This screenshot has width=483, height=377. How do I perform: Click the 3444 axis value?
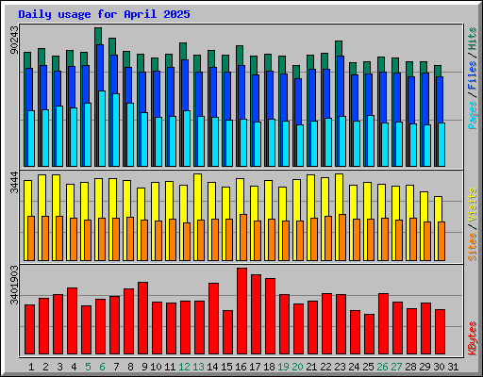[14, 183]
